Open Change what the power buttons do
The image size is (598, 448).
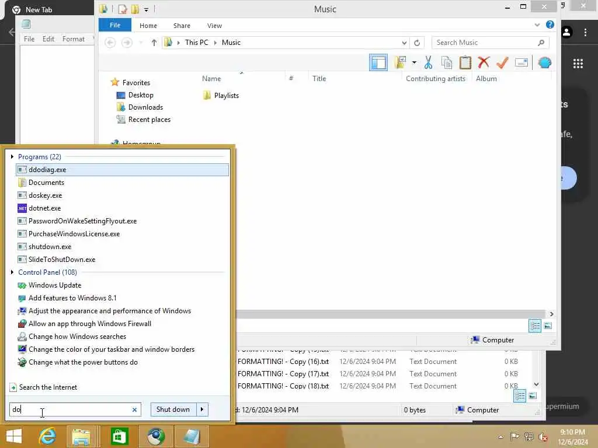click(x=122, y=362)
